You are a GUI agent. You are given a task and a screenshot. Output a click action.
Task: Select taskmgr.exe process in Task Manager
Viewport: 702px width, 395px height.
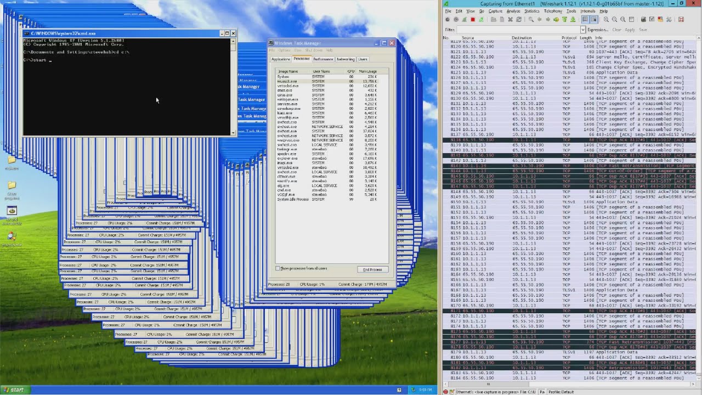(327, 149)
